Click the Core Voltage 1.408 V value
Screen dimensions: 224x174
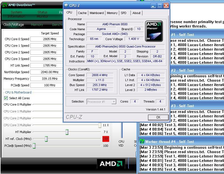pyautogui.click(x=134, y=39)
